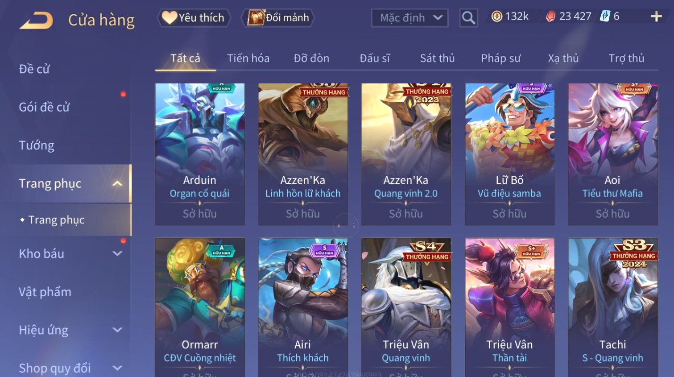
Task: Expand the Kho báu sidebar section
Action: (117, 254)
